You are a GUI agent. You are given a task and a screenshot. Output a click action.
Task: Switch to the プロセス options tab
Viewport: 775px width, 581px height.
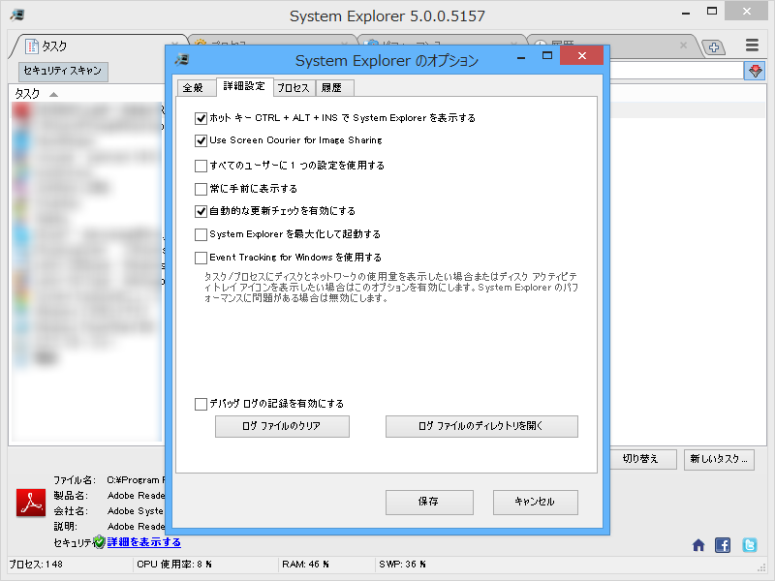pos(293,86)
